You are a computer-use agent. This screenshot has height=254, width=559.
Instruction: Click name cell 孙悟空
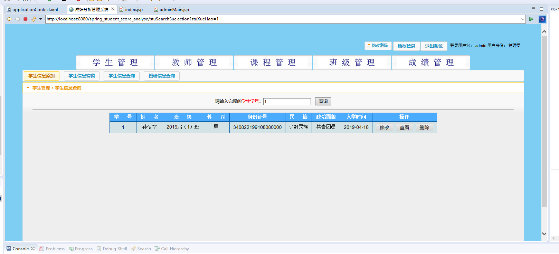(150, 127)
